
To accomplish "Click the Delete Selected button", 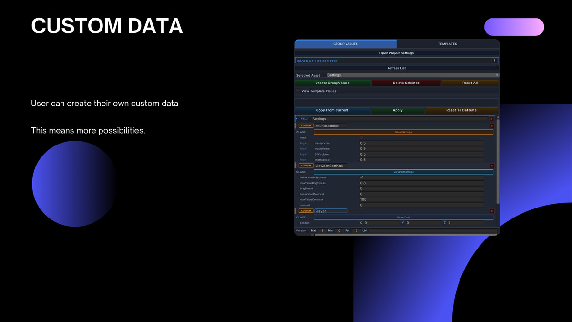I will [x=406, y=83].
